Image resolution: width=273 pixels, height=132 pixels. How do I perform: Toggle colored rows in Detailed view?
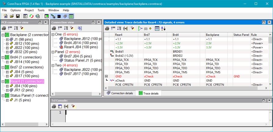click(x=157, y=29)
